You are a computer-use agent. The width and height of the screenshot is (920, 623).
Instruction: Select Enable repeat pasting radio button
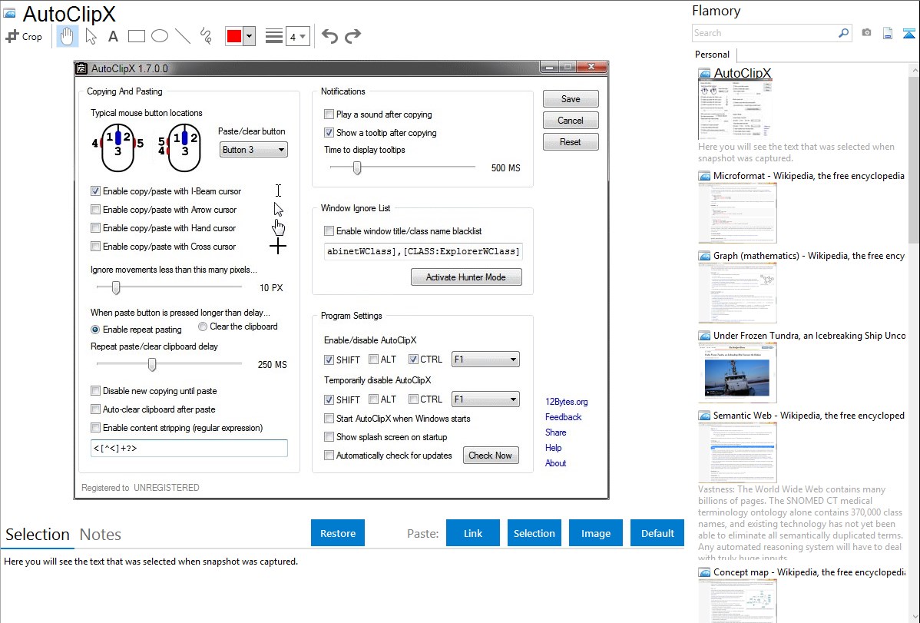95,330
